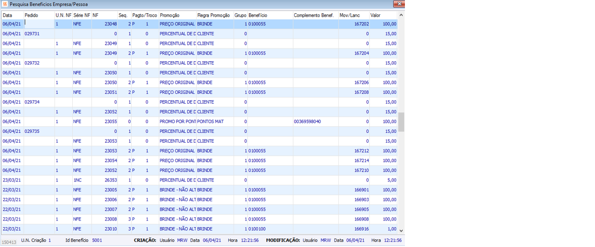Click Valor cell 1,00
595x247 pixels.
coord(383,229)
